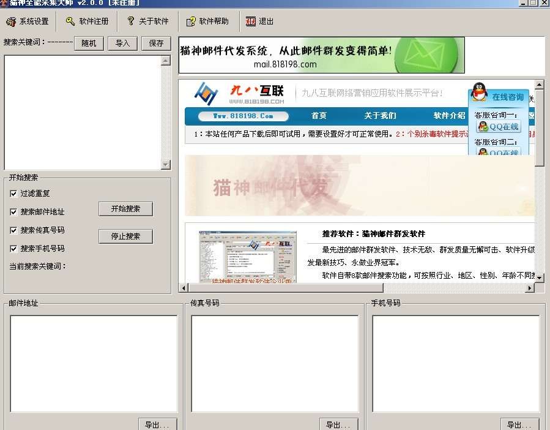This screenshot has width=550, height=430.
Task: Click the 猫神邮件代发 banner image
Action: pyautogui.click(x=360, y=186)
